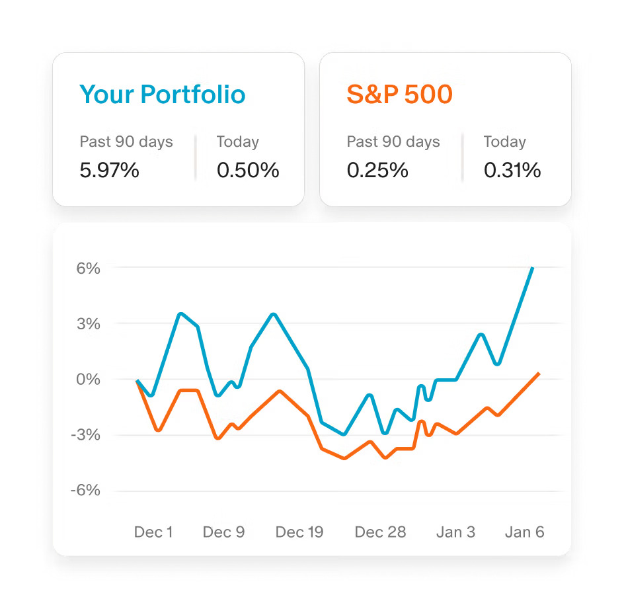This screenshot has width=624, height=609.
Task: Click the Dec 19 axis label
Action: 299,532
